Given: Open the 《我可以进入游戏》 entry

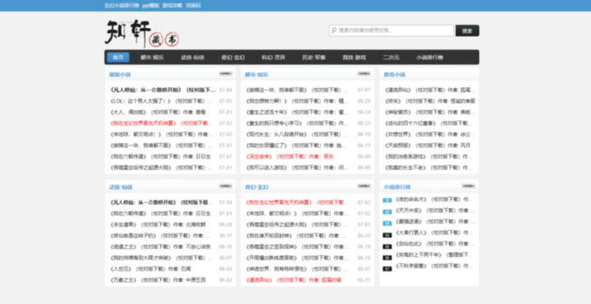Looking at the screenshot, I should pos(297,168).
